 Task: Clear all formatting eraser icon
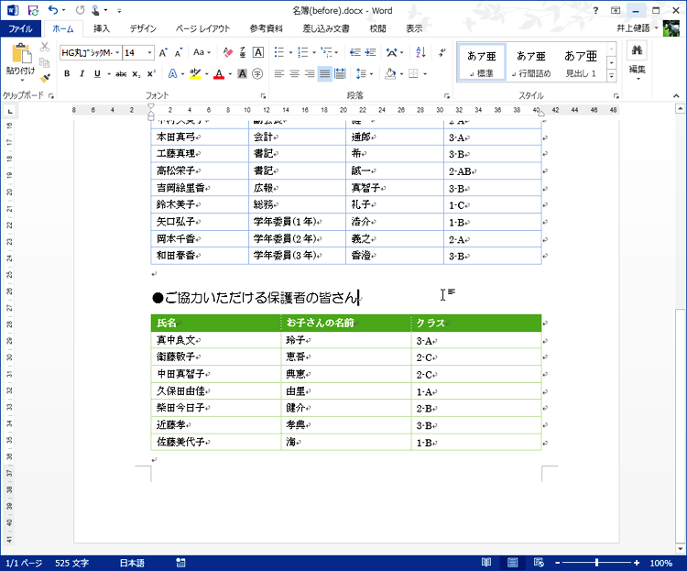(x=227, y=52)
